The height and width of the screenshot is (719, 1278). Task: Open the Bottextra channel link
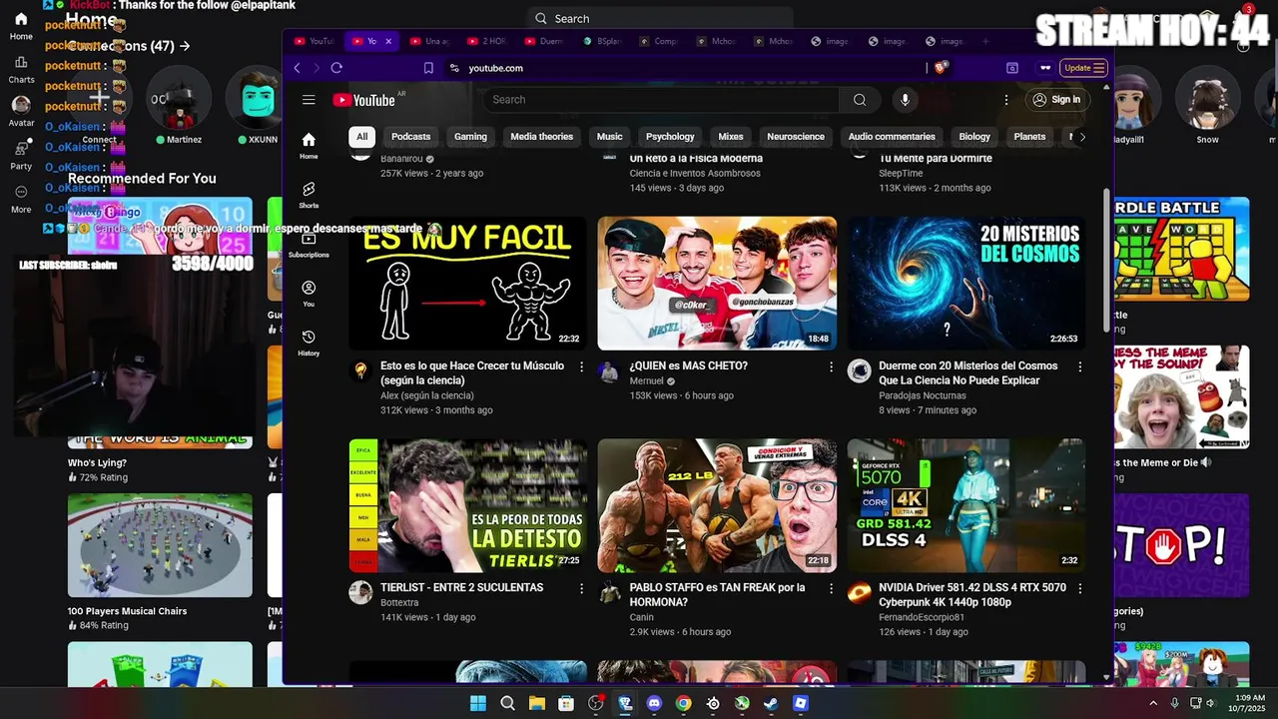point(399,603)
